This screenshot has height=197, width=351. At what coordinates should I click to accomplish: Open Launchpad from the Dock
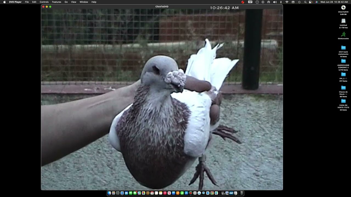[x=114, y=193]
